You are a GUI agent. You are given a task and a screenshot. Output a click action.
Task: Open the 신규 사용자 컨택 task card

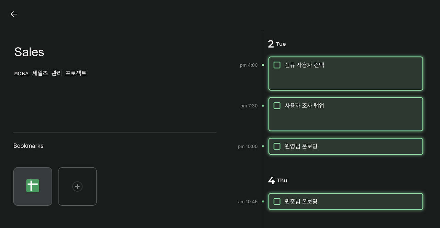click(x=345, y=74)
